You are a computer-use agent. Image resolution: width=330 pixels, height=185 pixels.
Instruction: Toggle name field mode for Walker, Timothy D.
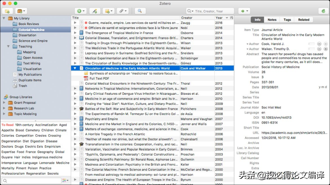click(x=311, y=49)
